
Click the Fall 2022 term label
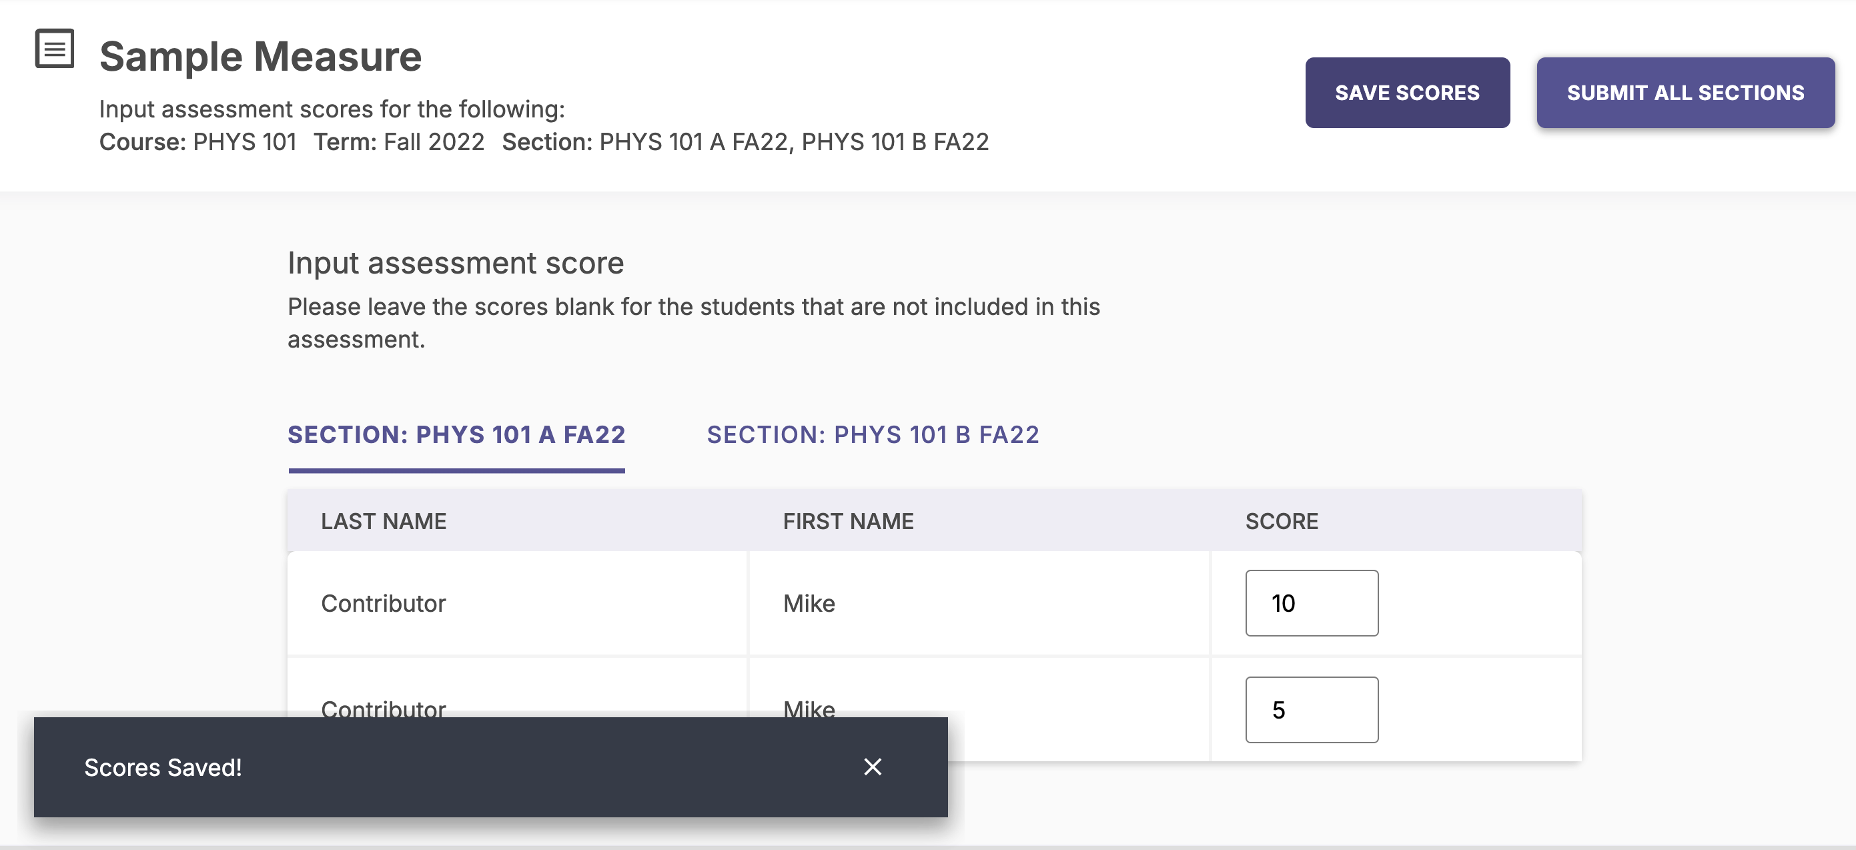click(x=432, y=142)
